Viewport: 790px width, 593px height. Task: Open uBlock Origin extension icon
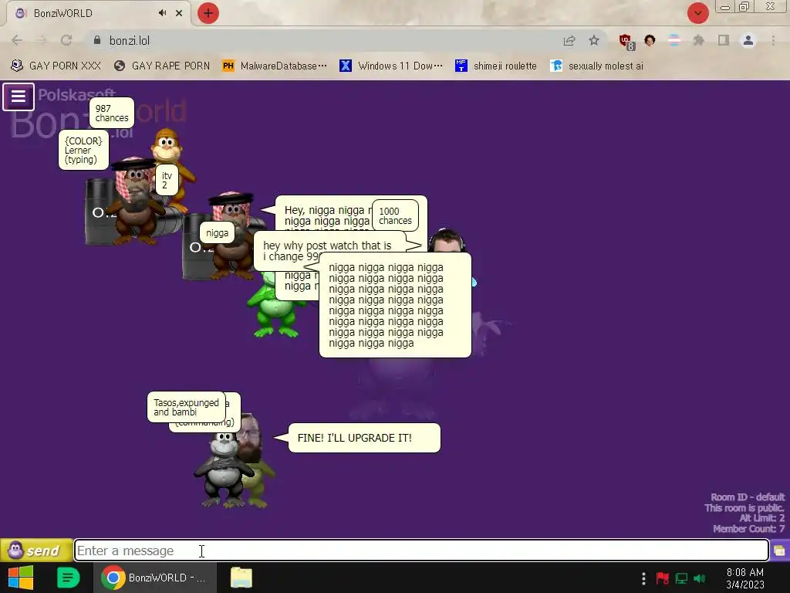tap(626, 42)
